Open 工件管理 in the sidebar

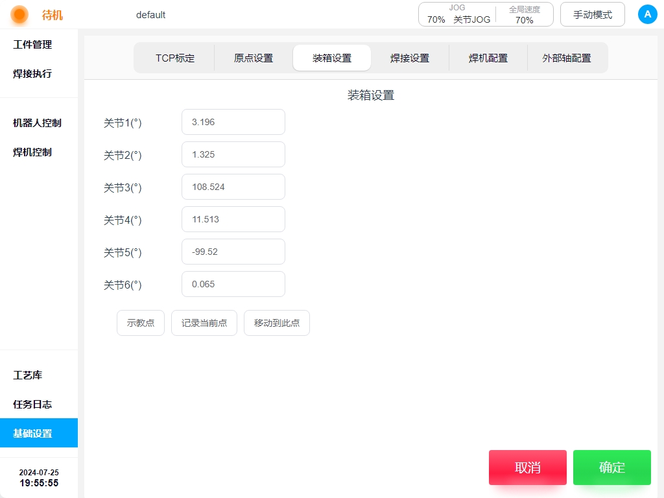pos(32,45)
